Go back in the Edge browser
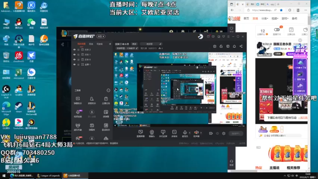This screenshot has height=179, width=318. point(232,10)
